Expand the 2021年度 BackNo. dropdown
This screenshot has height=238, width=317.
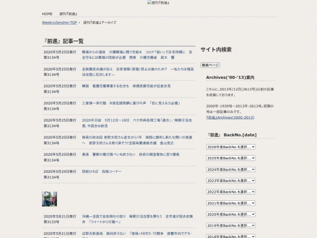coord(231,203)
